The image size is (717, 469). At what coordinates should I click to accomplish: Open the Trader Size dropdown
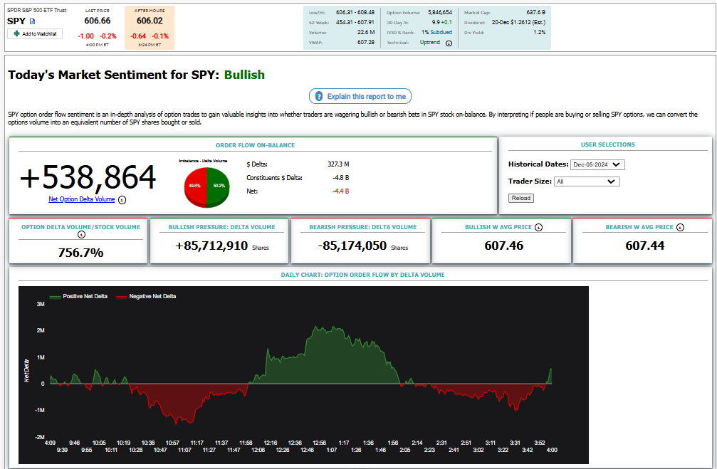pos(587,181)
